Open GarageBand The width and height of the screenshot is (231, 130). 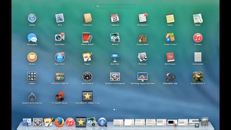point(143,38)
